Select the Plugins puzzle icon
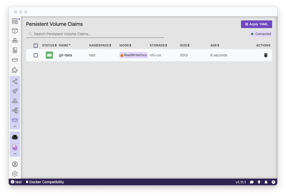This screenshot has height=196, width=286. tap(15, 70)
